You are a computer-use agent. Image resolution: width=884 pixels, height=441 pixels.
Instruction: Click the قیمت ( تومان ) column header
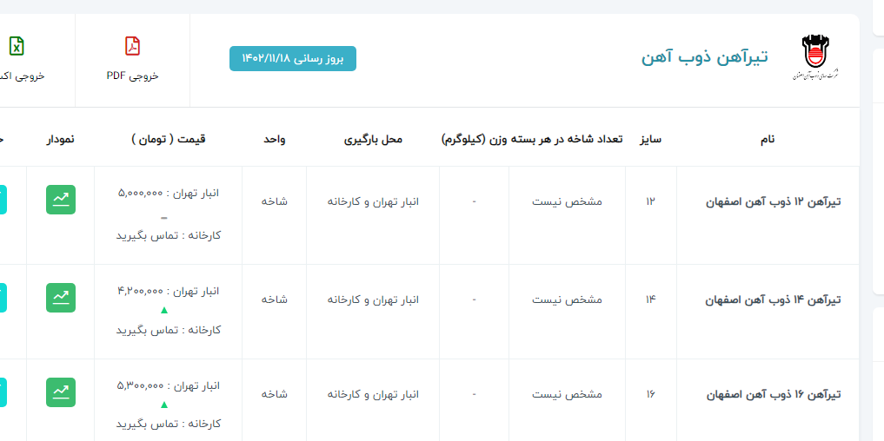(169, 139)
